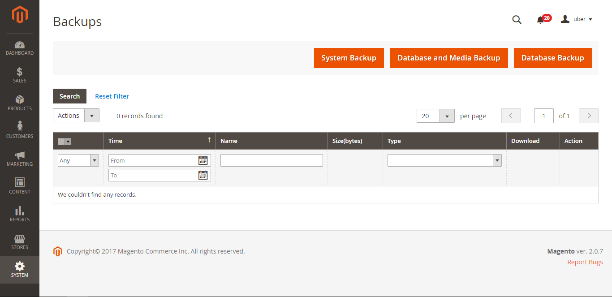Click the copyright notice in the footer
612x297 pixels.
pos(156,251)
